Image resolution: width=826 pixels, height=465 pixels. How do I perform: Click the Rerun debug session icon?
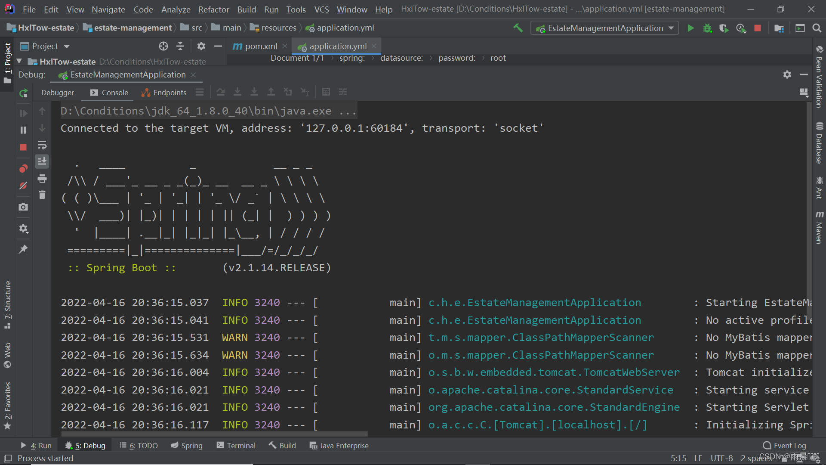pyautogui.click(x=24, y=93)
